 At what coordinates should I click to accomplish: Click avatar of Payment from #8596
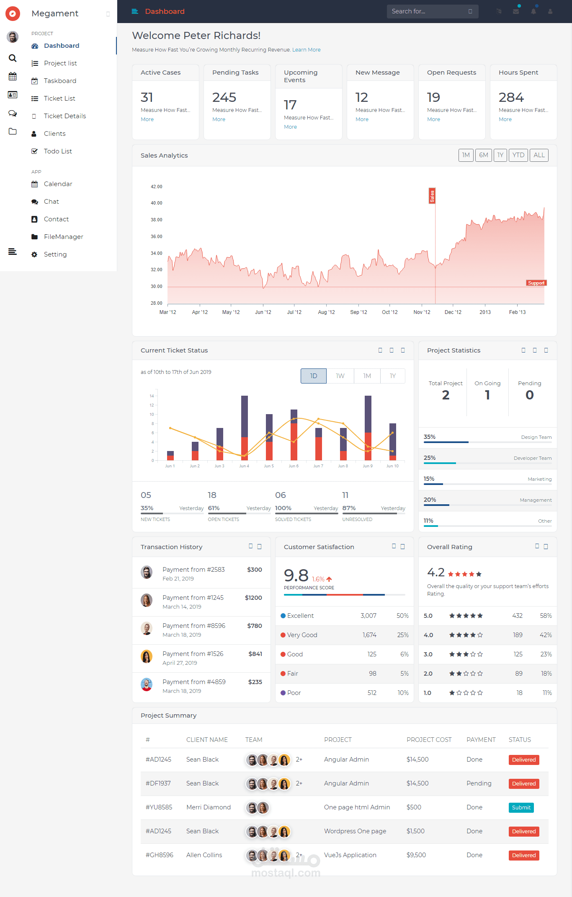coord(147,628)
